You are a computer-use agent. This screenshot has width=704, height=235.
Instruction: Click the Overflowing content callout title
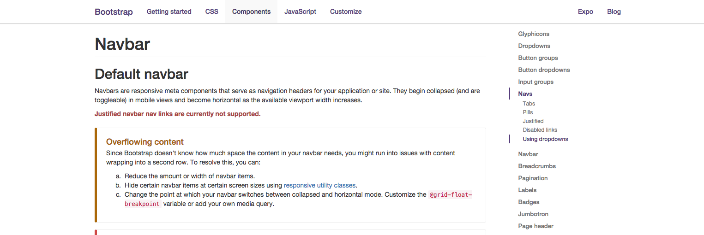(145, 142)
